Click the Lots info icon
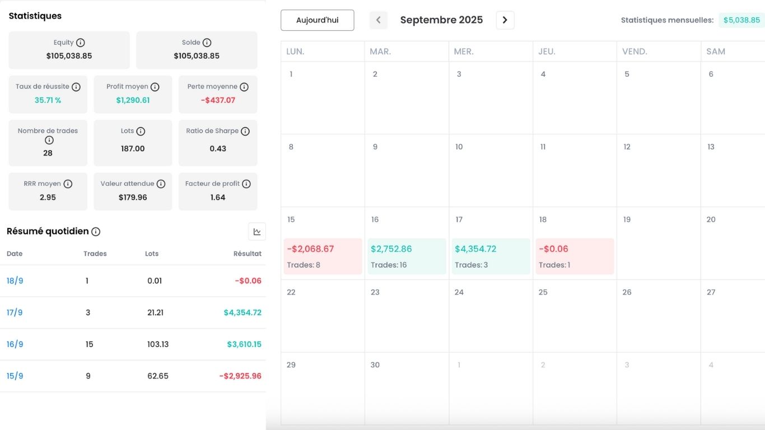The height and width of the screenshot is (430, 765). (x=141, y=131)
